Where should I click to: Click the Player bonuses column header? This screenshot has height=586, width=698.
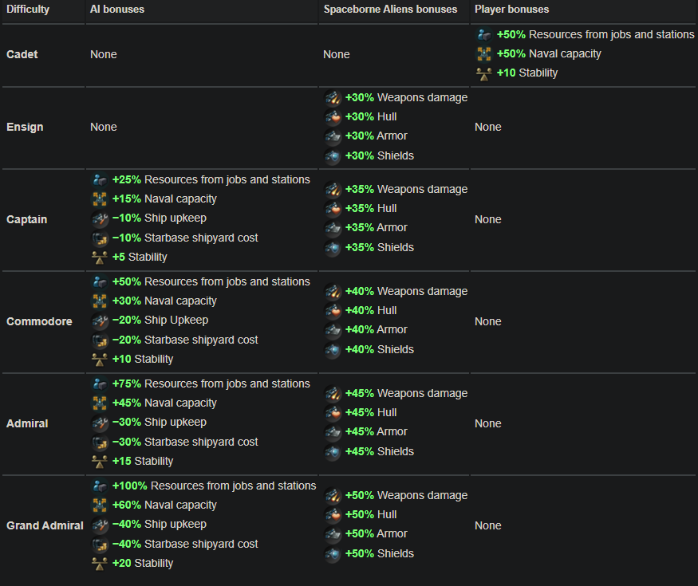(x=515, y=9)
